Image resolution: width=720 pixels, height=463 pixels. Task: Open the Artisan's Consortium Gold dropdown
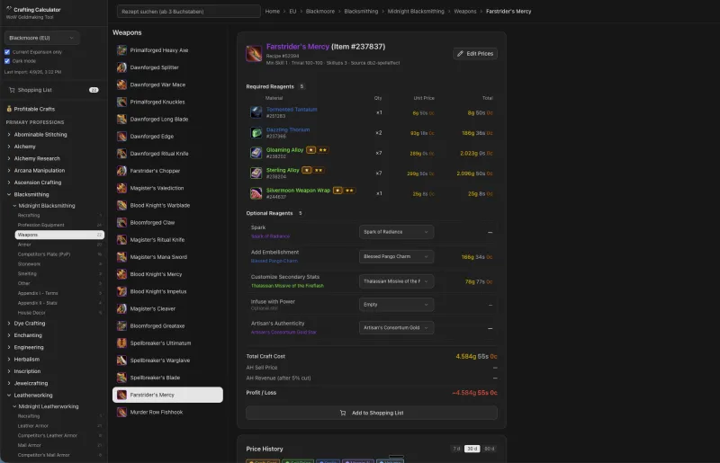coord(396,327)
